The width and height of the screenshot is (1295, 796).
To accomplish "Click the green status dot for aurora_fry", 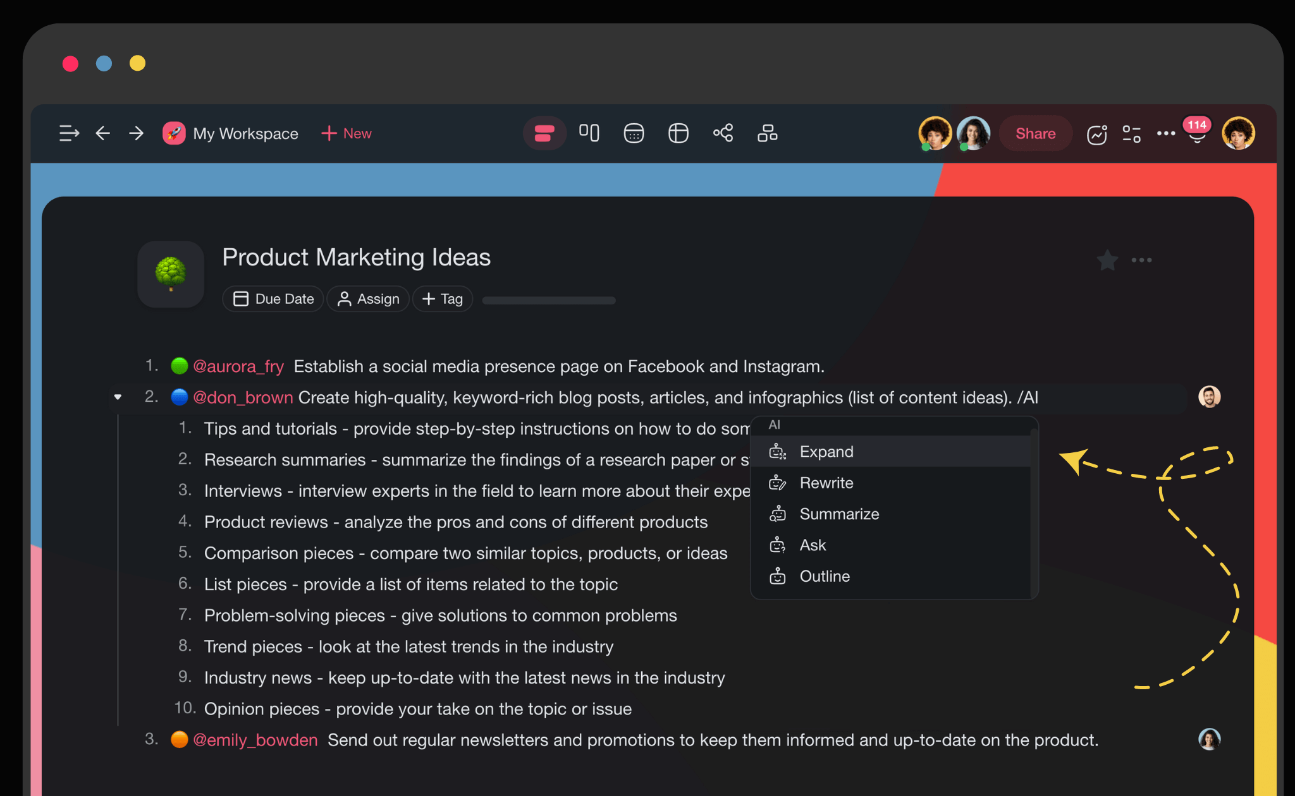I will (180, 366).
